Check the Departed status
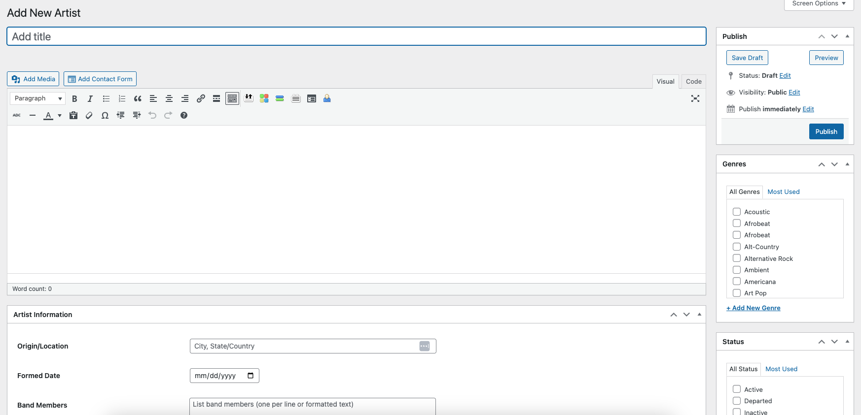 tap(737, 401)
